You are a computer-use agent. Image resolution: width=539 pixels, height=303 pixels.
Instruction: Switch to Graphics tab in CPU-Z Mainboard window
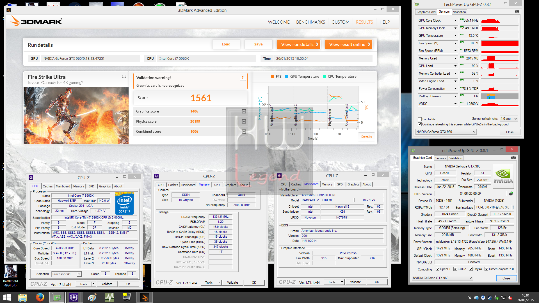tap(353, 184)
